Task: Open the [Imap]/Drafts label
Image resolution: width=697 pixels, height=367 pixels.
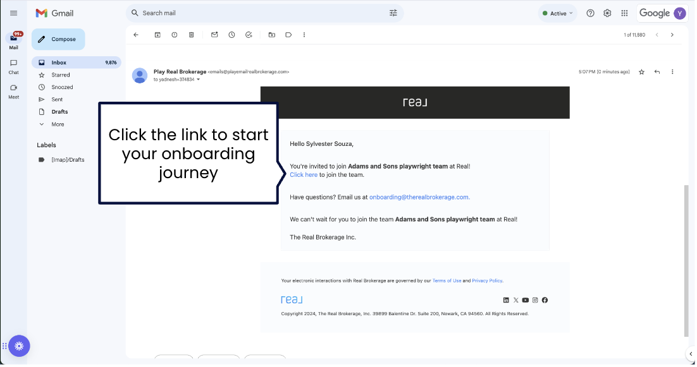Action: 66,160
